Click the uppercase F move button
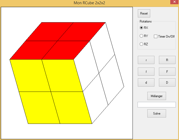 click(167, 71)
